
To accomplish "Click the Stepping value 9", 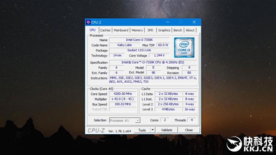I will click(x=189, y=68).
